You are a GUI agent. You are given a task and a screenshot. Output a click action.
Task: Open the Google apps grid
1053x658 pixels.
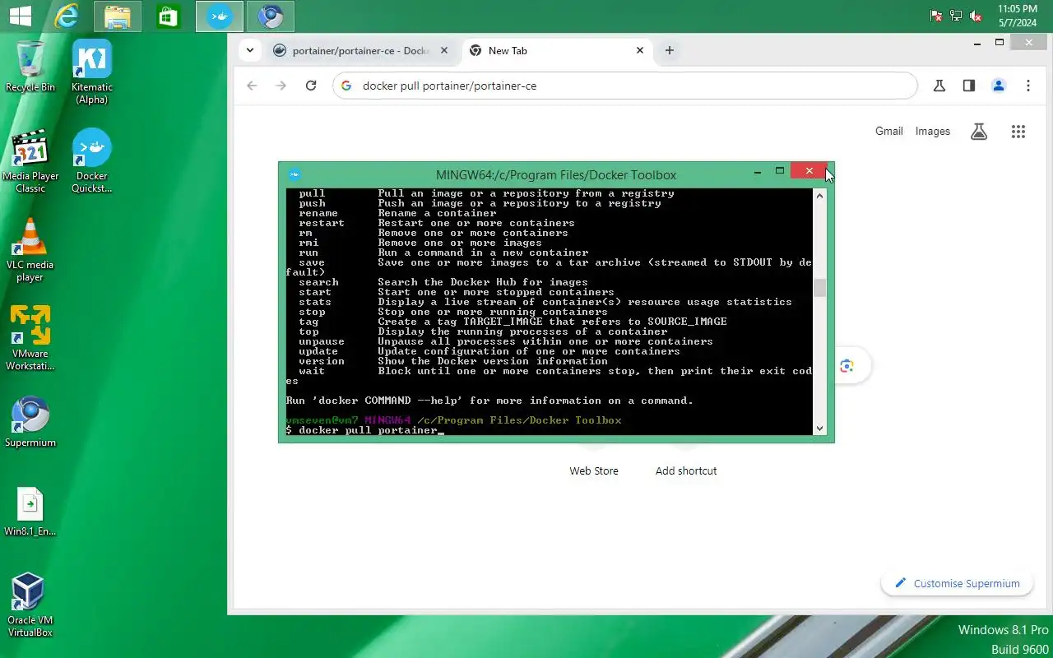pyautogui.click(x=1018, y=132)
